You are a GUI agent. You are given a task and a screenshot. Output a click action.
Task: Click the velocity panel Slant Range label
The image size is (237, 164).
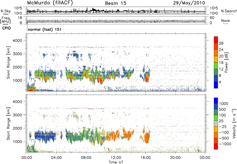[8, 123]
